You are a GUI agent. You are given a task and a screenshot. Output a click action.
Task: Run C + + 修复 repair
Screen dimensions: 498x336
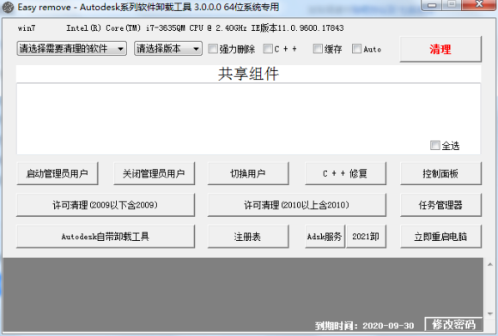click(x=345, y=173)
